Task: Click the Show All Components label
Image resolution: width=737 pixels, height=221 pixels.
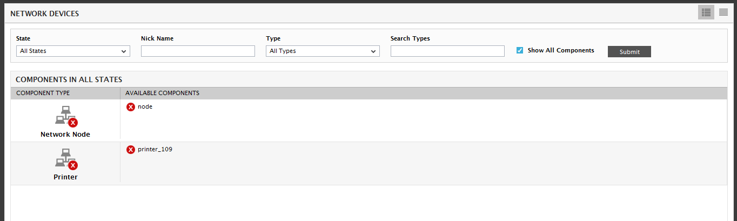Action: [561, 50]
